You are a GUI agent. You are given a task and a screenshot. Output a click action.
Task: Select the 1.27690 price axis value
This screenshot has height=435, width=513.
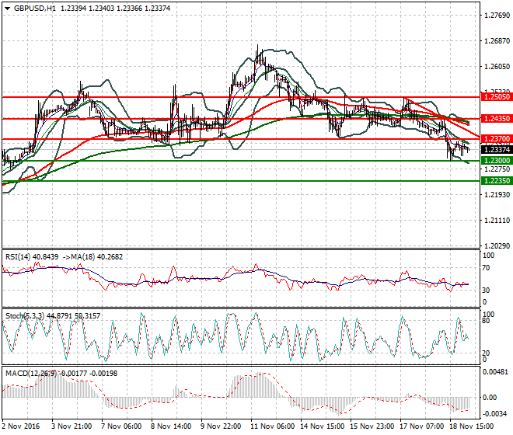[497, 16]
